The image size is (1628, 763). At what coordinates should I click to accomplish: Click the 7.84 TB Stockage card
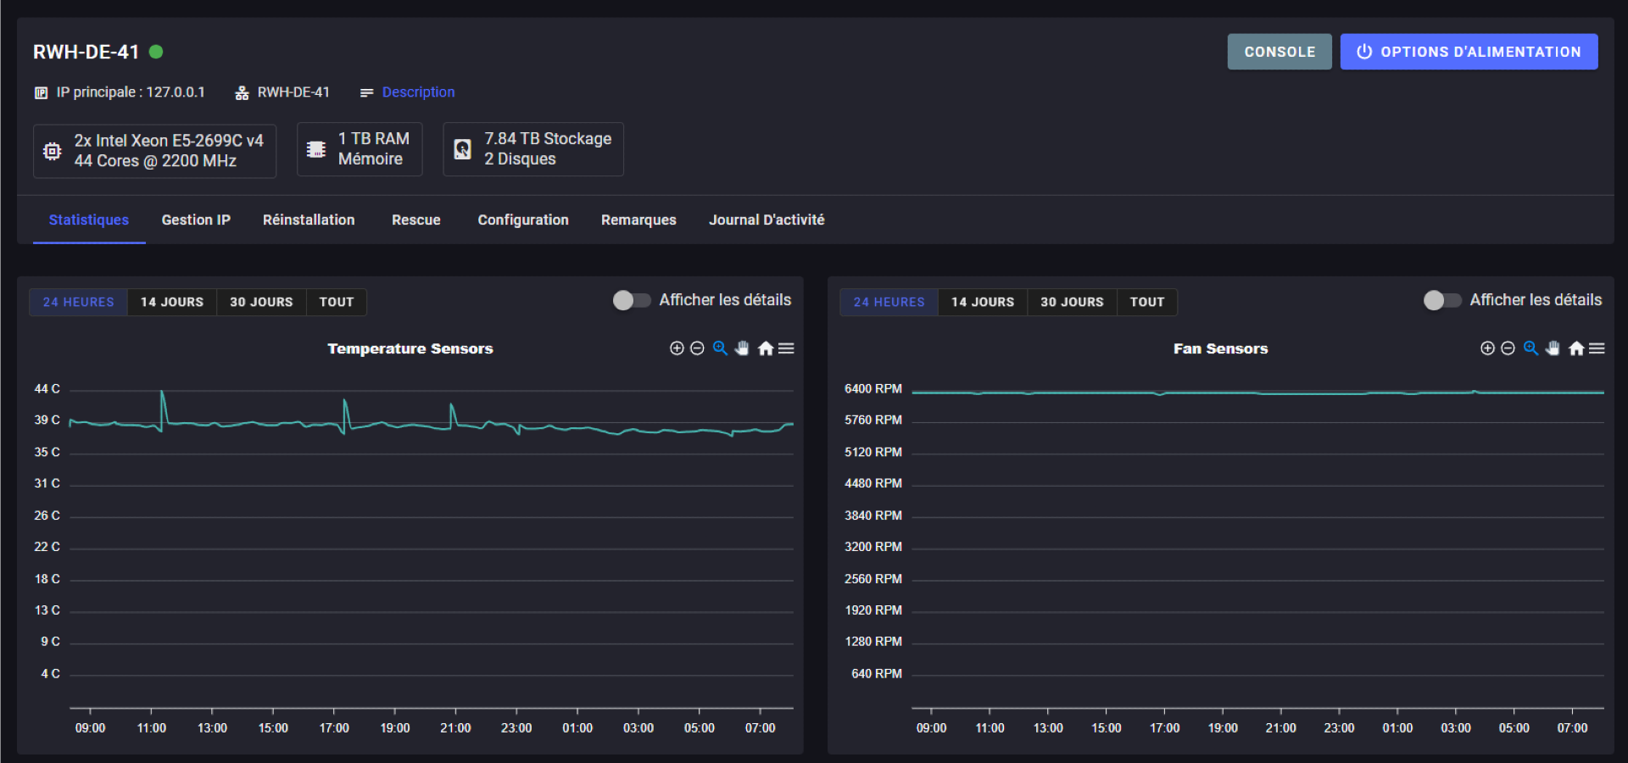click(x=533, y=149)
